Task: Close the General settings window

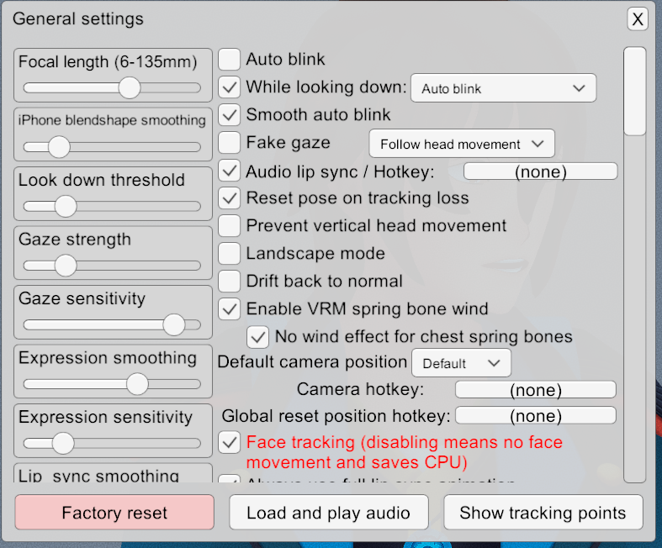Action: (638, 19)
